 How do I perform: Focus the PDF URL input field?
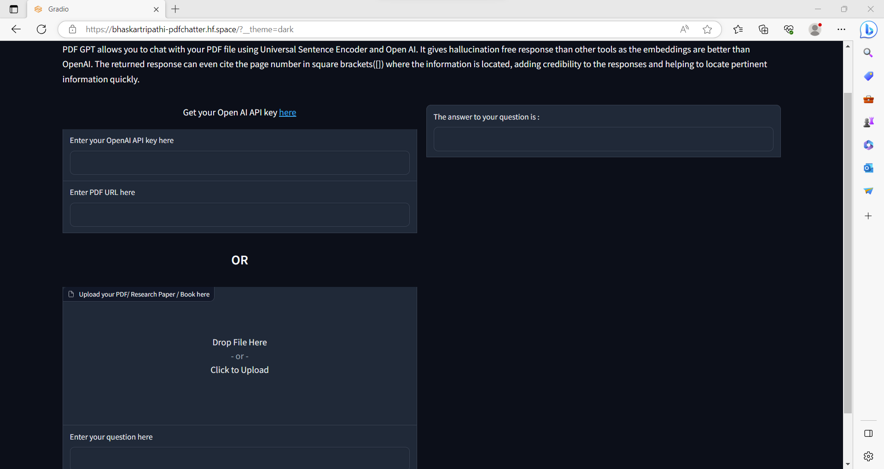pos(239,215)
